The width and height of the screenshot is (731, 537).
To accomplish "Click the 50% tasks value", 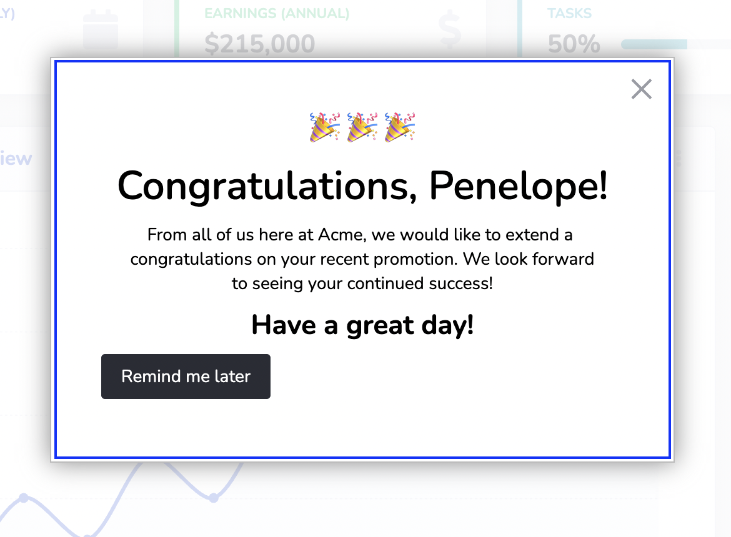I will 574,44.
